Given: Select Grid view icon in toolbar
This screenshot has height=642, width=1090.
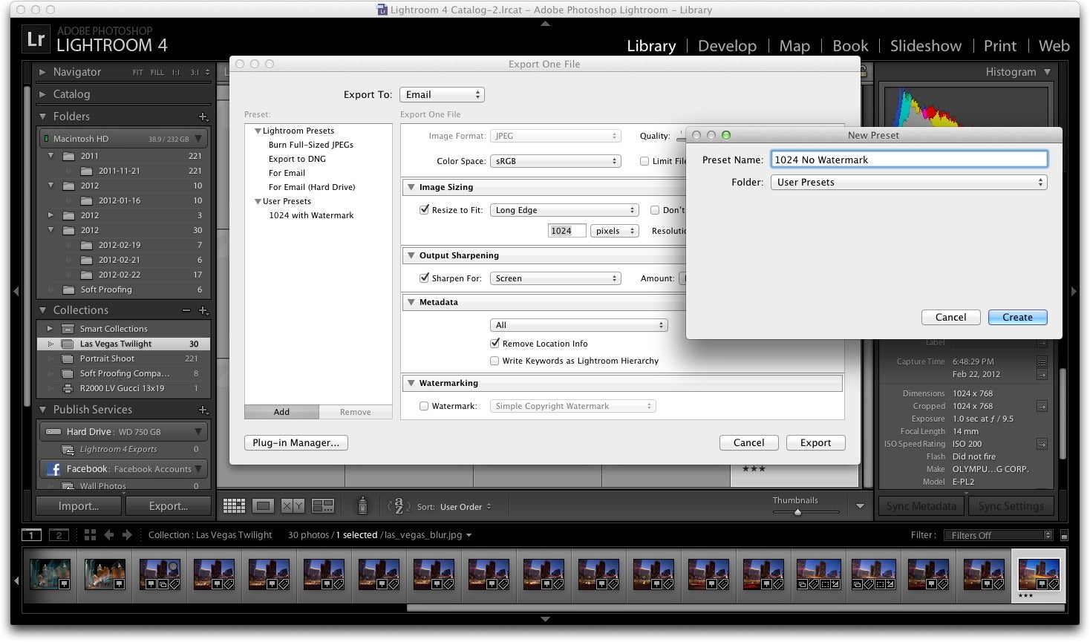Looking at the screenshot, I should [234, 506].
